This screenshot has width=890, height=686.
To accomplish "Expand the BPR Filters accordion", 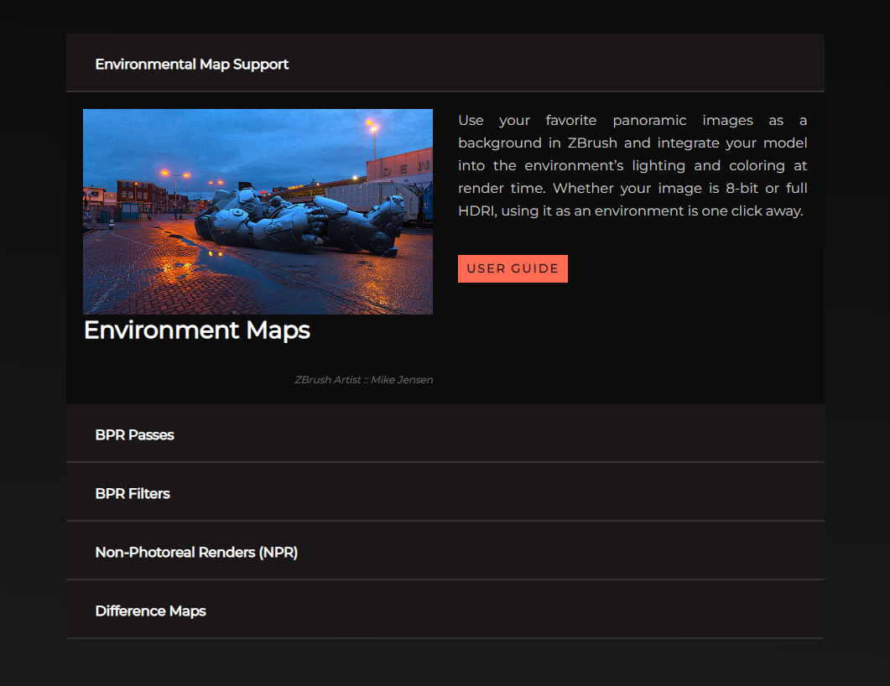I will pyautogui.click(x=133, y=494).
